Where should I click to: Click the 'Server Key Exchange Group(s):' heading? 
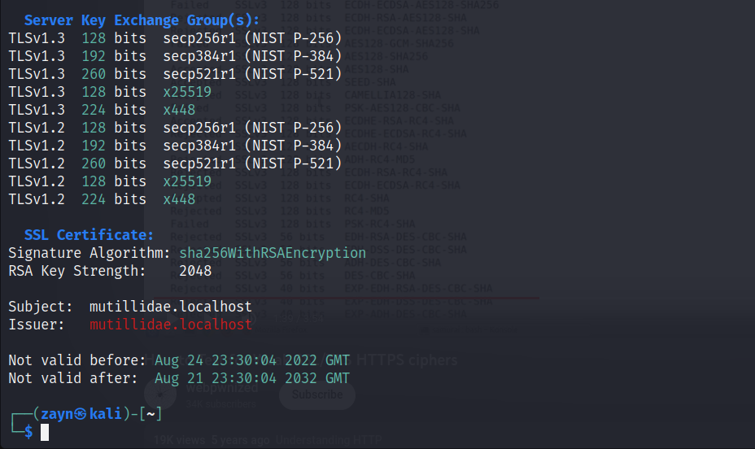point(142,20)
